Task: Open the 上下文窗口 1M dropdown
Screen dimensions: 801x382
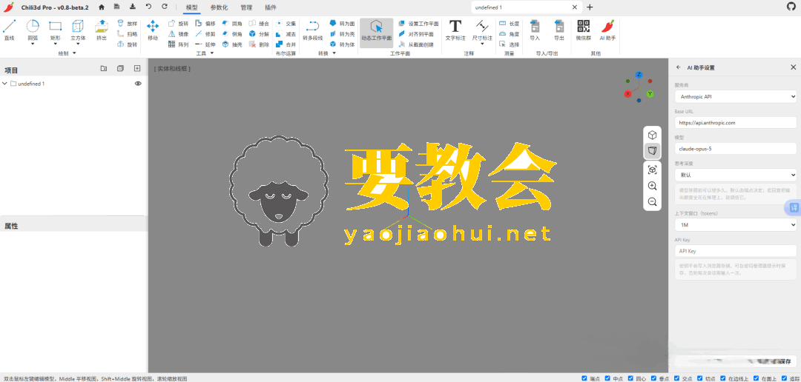Action: [x=735, y=224]
